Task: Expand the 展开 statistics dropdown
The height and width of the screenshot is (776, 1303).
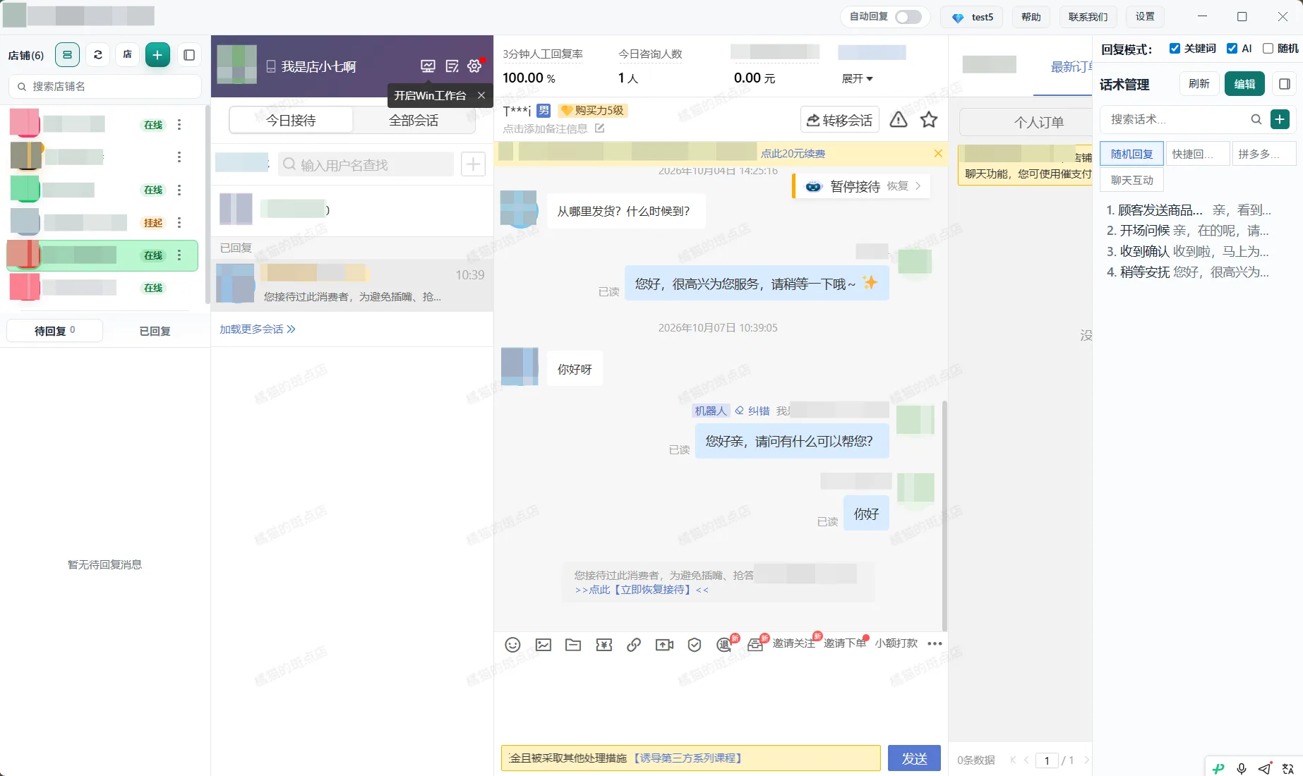Action: coord(857,78)
